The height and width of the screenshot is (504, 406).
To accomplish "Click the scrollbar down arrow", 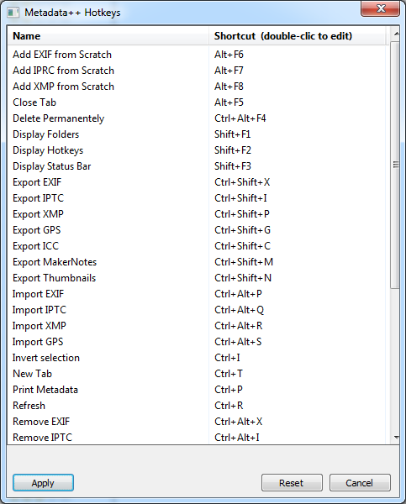I will click(x=396, y=437).
